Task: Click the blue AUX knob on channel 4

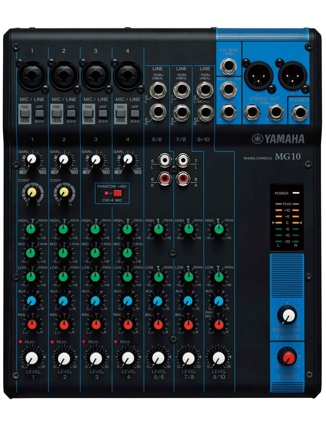Action: pos(127,301)
